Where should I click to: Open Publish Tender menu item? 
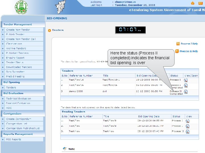(15, 34)
